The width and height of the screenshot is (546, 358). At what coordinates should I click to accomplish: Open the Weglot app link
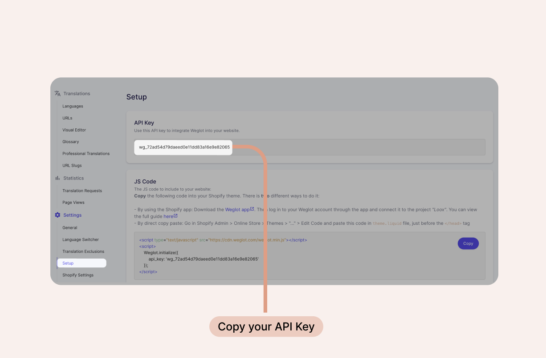click(x=237, y=209)
